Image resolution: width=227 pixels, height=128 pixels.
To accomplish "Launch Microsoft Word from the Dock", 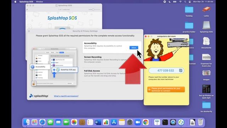I will point(98,122).
